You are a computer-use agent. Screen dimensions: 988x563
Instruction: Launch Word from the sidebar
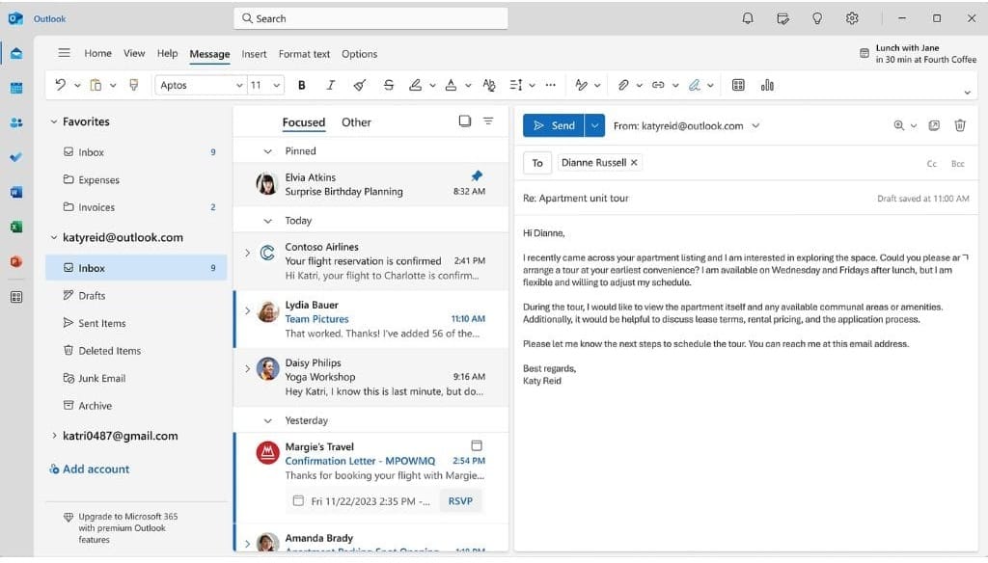pos(16,192)
